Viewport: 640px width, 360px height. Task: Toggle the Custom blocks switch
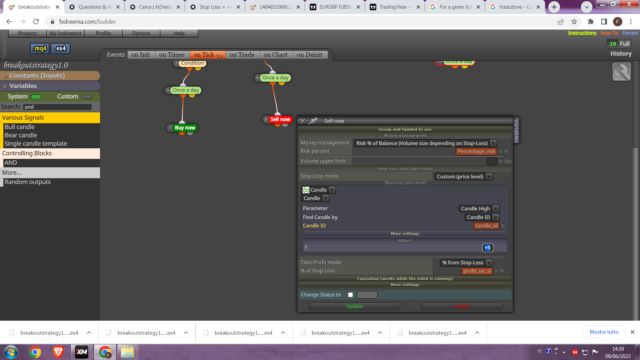pyautogui.click(x=86, y=97)
